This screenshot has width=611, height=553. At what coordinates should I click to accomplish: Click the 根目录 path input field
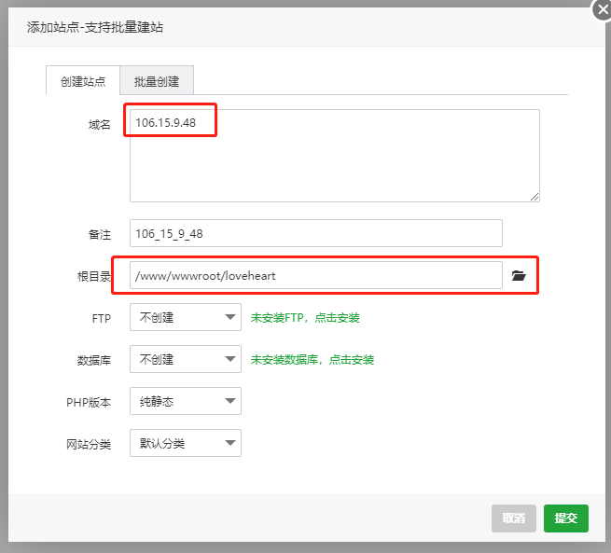click(315, 276)
